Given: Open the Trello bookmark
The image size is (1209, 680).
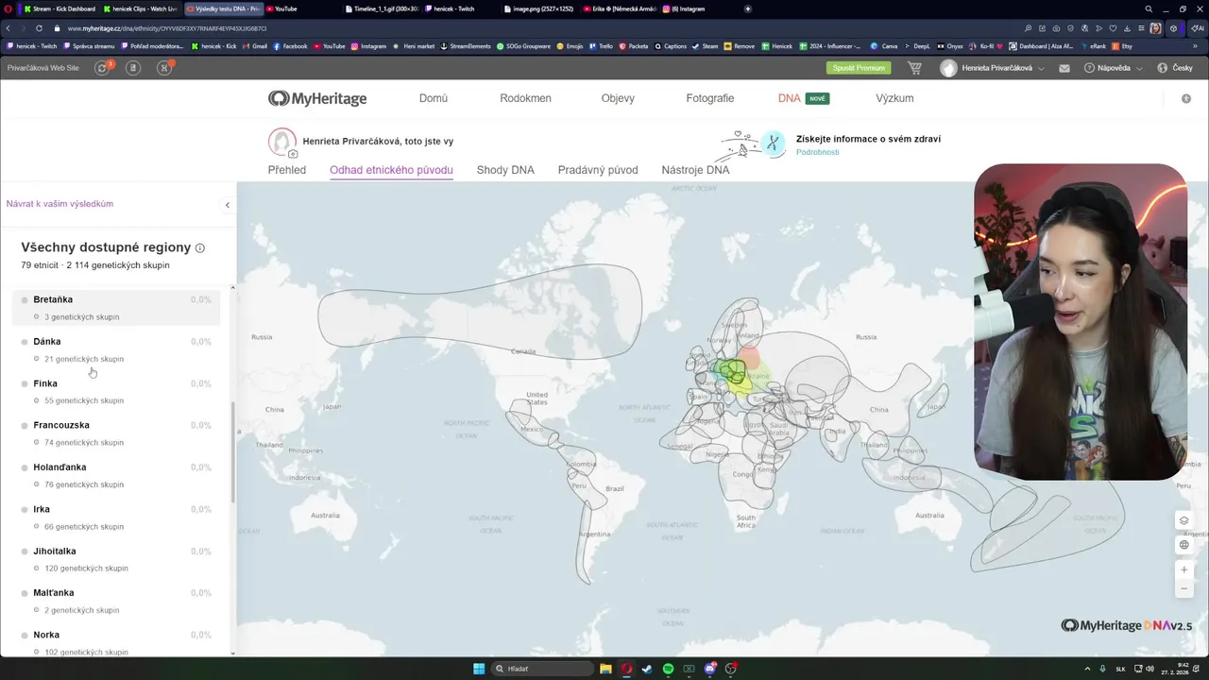Looking at the screenshot, I should pyautogui.click(x=601, y=45).
